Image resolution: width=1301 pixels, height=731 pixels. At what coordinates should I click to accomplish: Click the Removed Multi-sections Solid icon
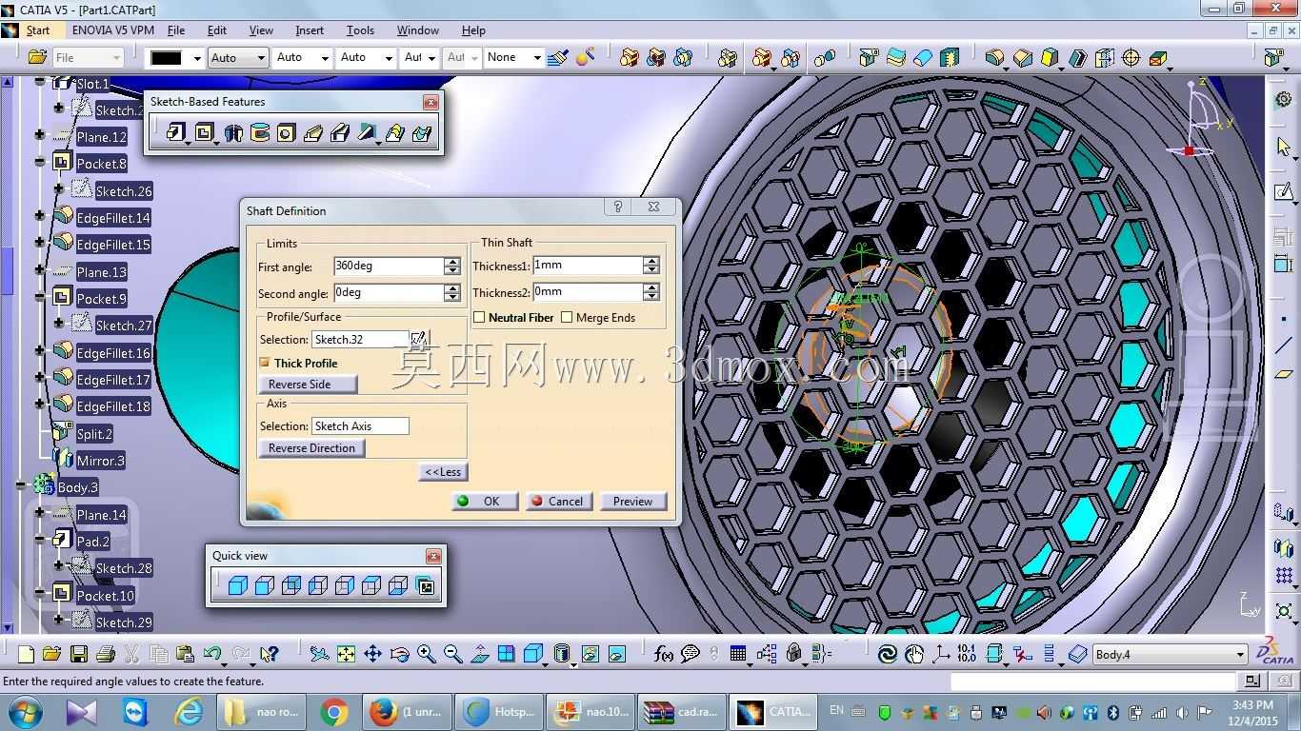pyautogui.click(x=421, y=133)
